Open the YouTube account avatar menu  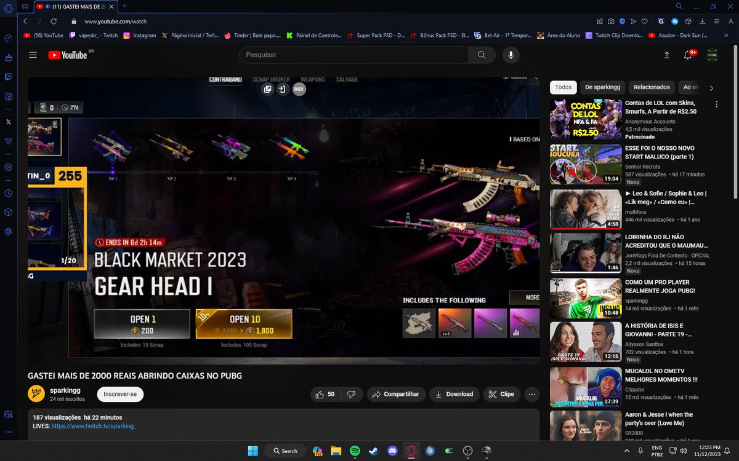(713, 55)
